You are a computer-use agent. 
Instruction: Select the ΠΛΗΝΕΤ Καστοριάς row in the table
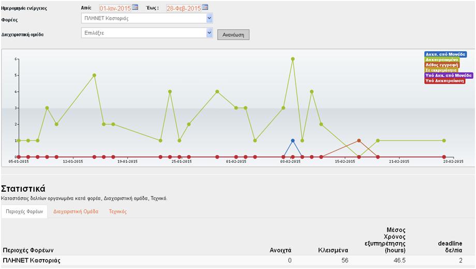click(x=32, y=260)
